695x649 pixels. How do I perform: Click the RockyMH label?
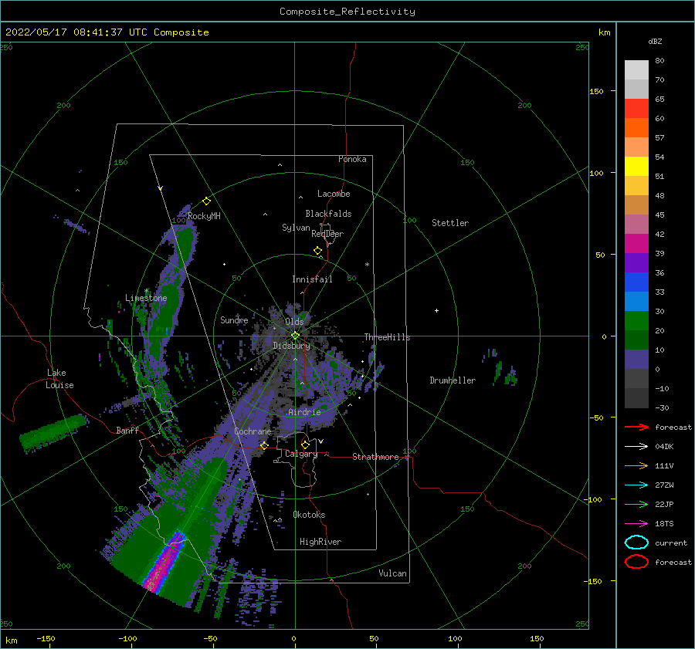[204, 216]
